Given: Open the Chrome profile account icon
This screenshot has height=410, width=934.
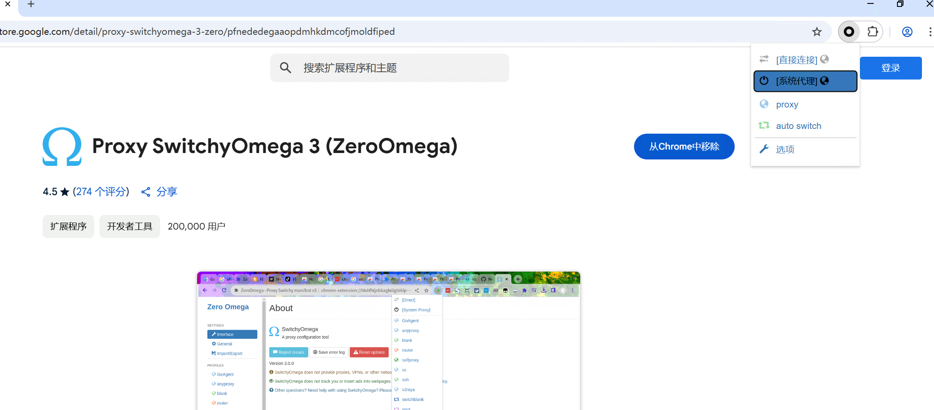Looking at the screenshot, I should click(907, 32).
